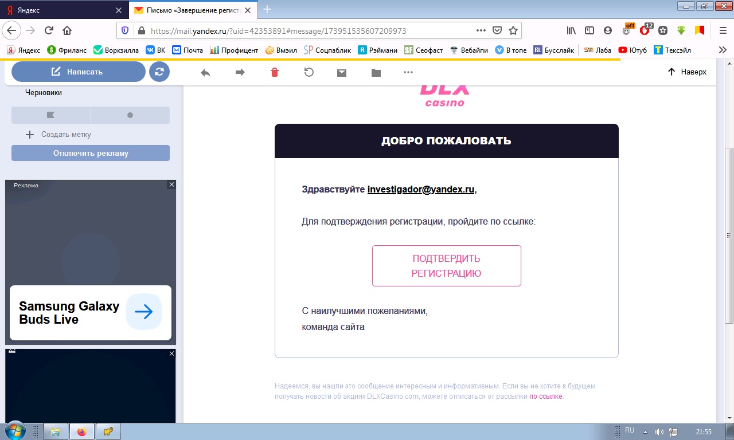Open the Воркзилла bookmark
Screen dimensions: 734x440
click(116, 50)
